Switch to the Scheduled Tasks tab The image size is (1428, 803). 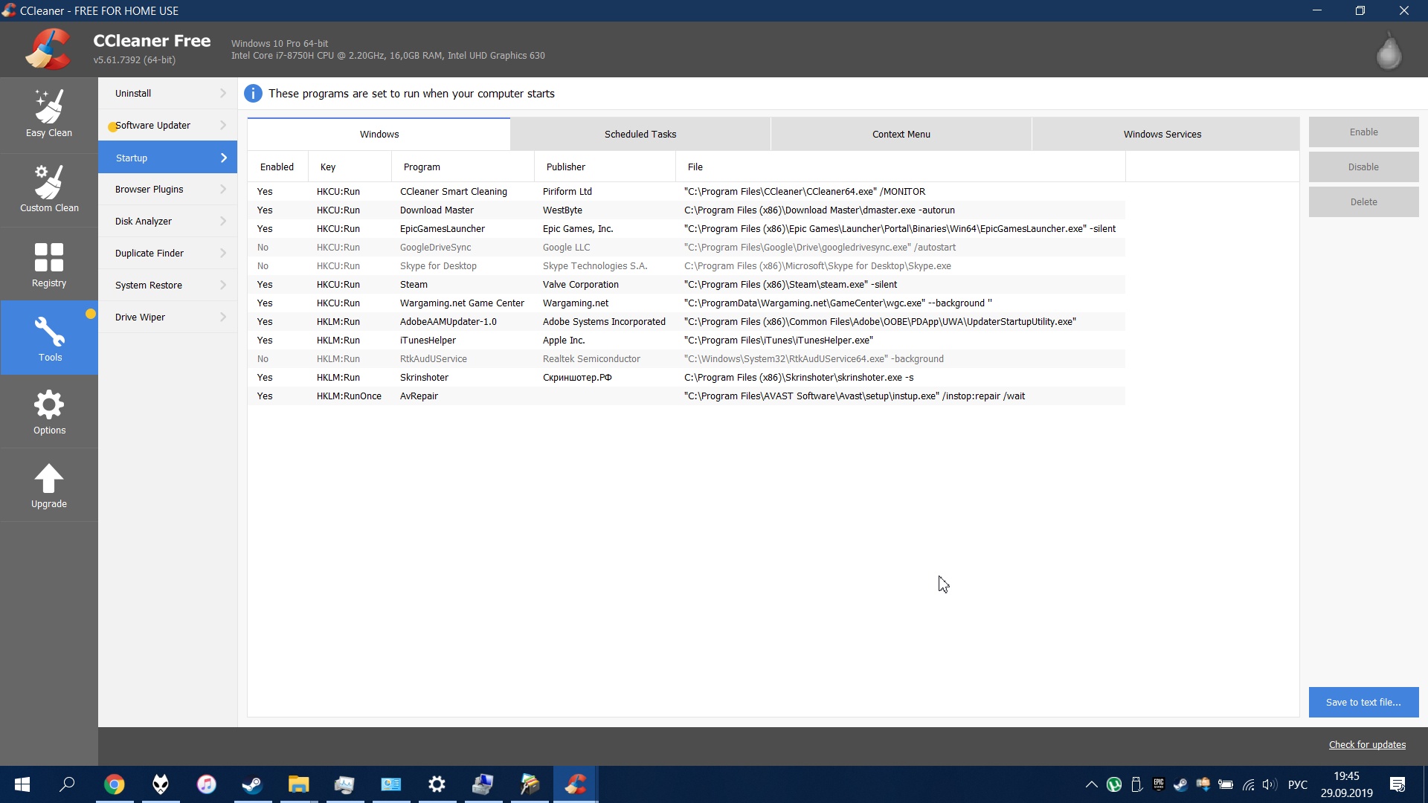coord(640,135)
